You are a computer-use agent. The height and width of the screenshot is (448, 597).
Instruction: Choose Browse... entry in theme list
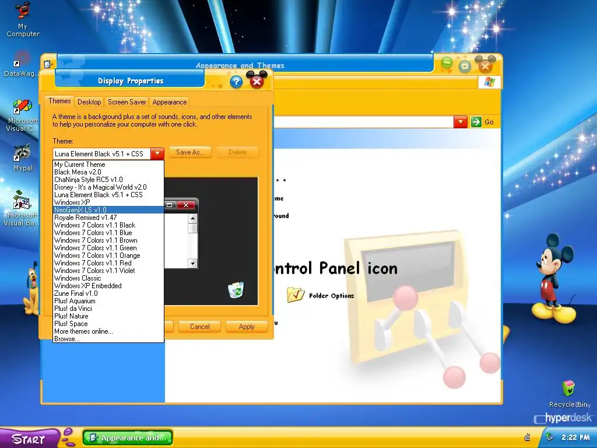(x=108, y=339)
